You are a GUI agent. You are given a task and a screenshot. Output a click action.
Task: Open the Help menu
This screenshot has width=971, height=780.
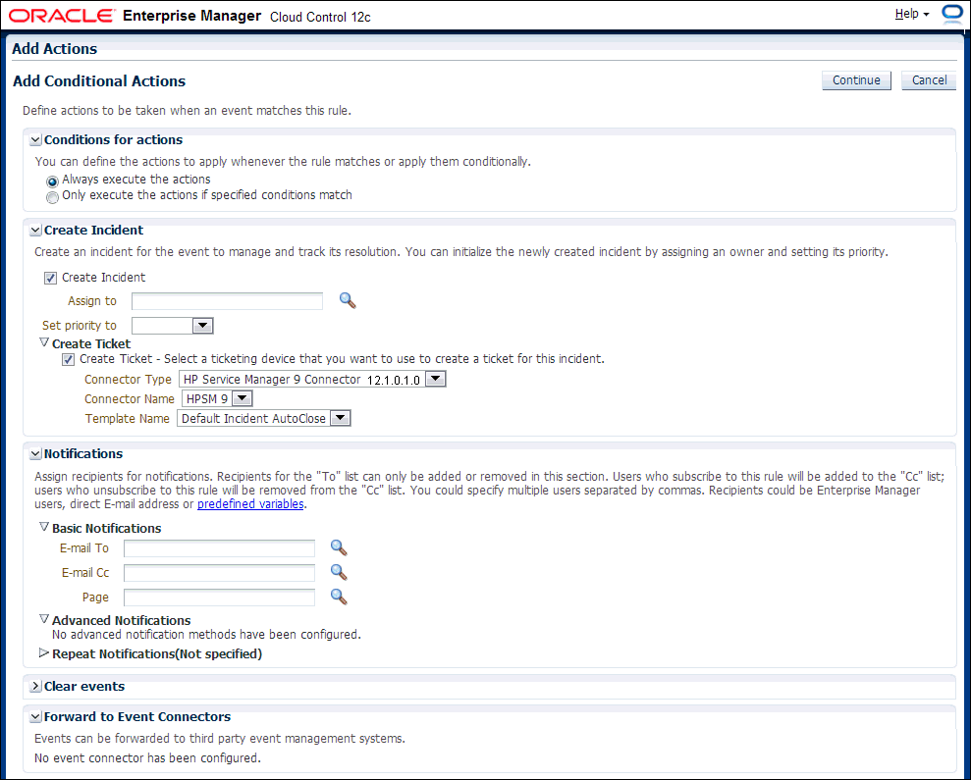(911, 14)
